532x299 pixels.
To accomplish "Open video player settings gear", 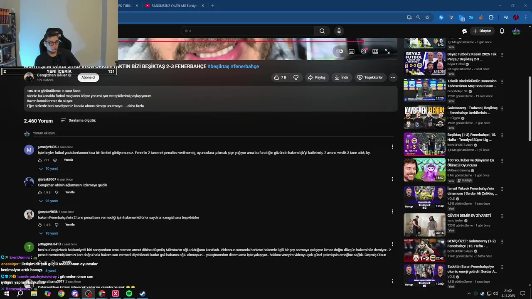I will coord(364,51).
